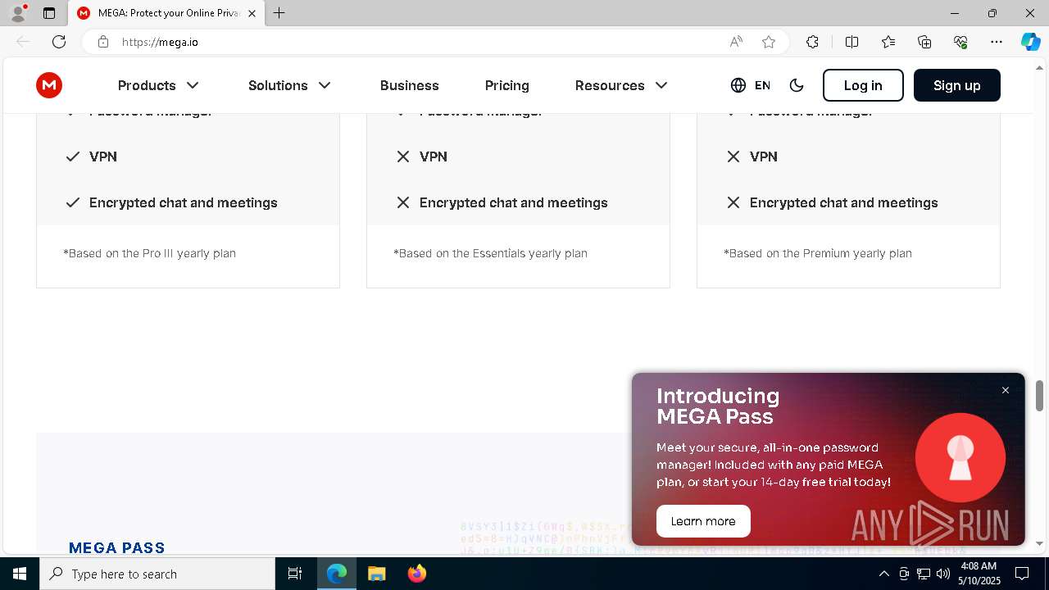1049x590 pixels.
Task: Open a new tab with plus
Action: (279, 13)
